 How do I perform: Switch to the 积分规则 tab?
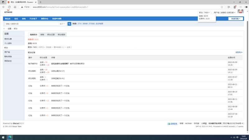tap(61, 35)
